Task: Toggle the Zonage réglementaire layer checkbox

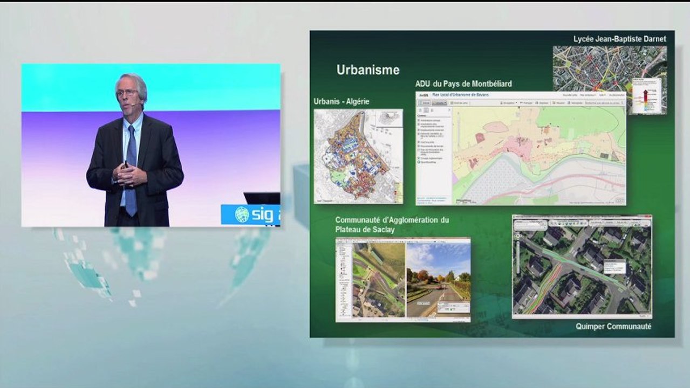Action: pos(419,158)
